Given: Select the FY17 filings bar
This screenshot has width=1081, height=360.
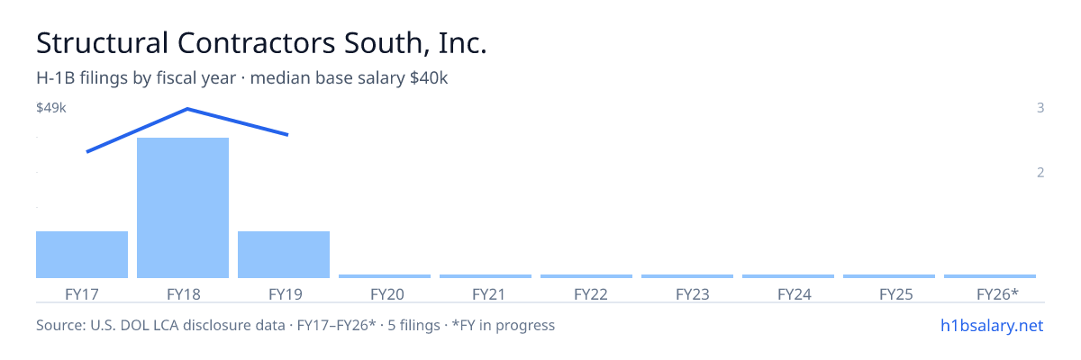Looking at the screenshot, I should pyautogui.click(x=82, y=255).
